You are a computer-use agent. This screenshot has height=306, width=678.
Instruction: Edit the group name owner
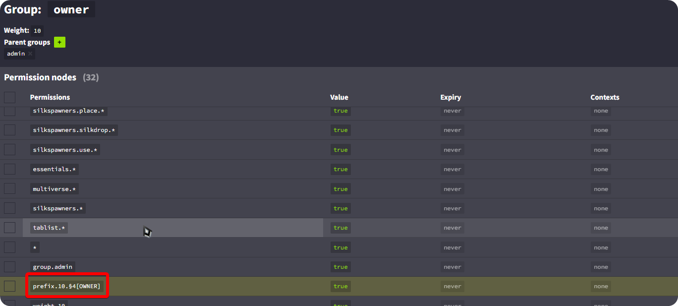click(x=71, y=9)
